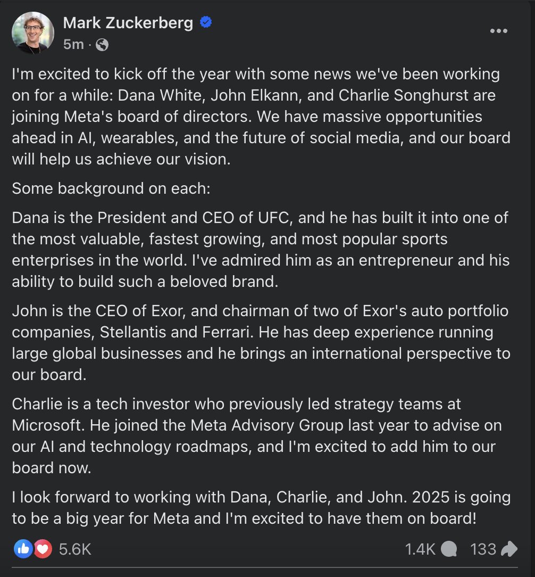The height and width of the screenshot is (577, 535).
Task: Click the 'Some background on each:' line
Action: pos(111,188)
